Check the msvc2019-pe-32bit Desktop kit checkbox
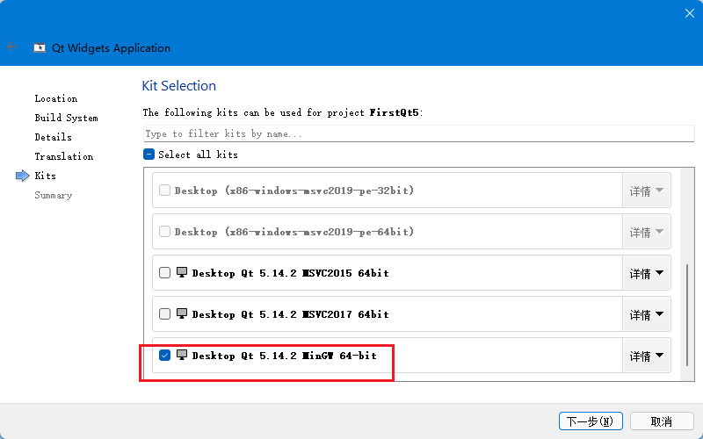 164,191
